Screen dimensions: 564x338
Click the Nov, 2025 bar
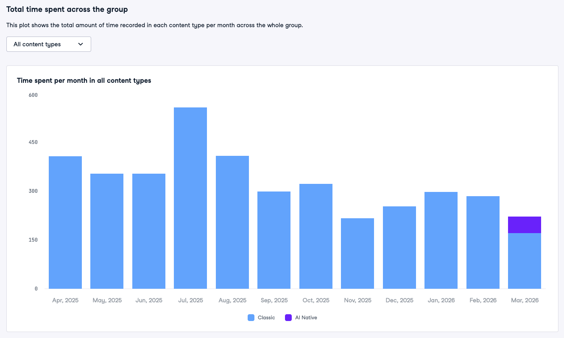[x=357, y=253]
